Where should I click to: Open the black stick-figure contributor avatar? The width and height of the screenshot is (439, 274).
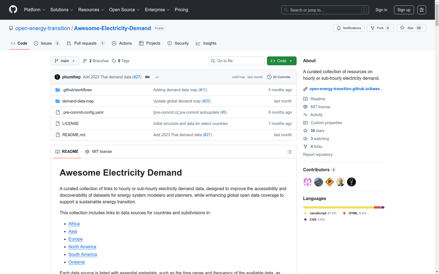coord(351,182)
